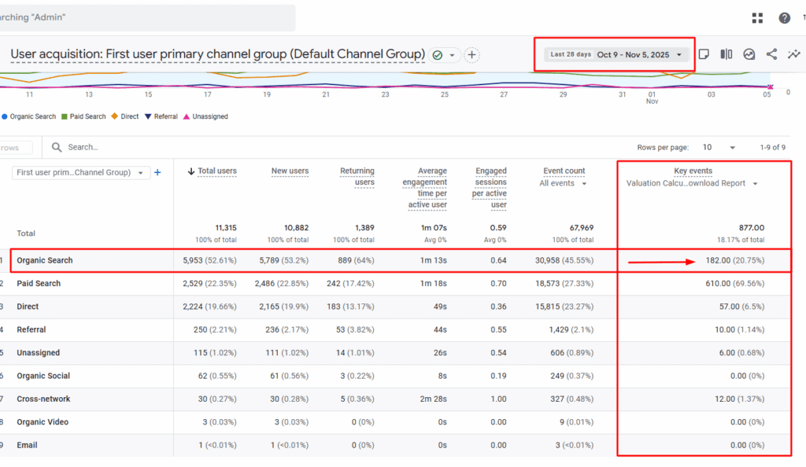The height and width of the screenshot is (467, 806).
Task: Click the help question mark icon
Action: click(x=784, y=18)
